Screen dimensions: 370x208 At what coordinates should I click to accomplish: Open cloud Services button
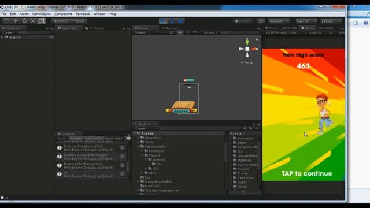point(261,21)
